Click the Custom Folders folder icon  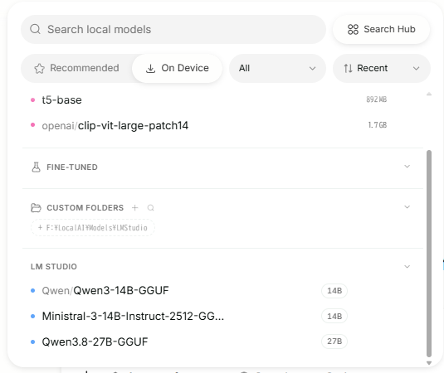point(36,208)
